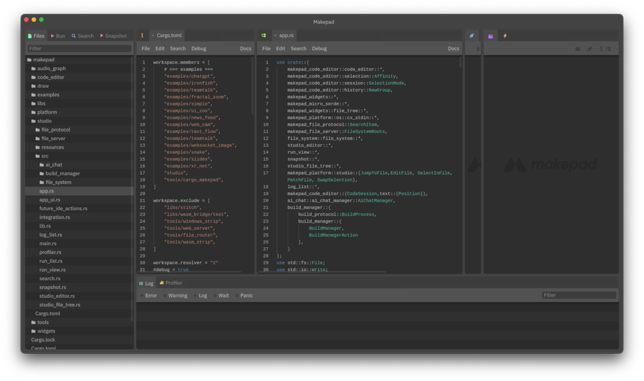
Task: Click the log panel Filter field
Action: (579, 295)
